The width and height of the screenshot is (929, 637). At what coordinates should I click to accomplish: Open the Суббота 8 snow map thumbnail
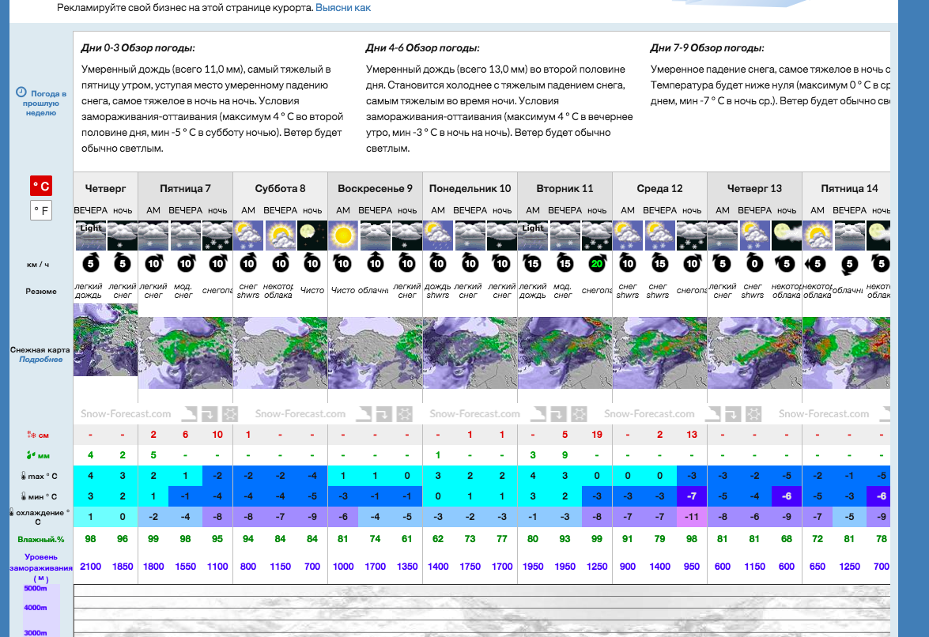tap(280, 352)
